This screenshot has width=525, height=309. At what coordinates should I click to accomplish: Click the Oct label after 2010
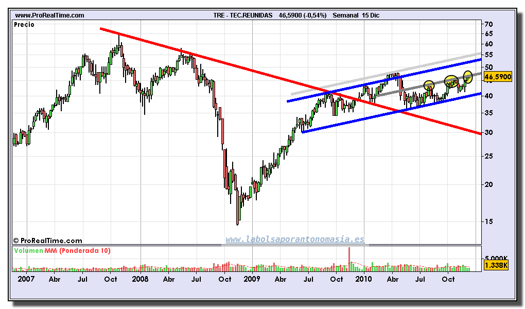point(448,279)
